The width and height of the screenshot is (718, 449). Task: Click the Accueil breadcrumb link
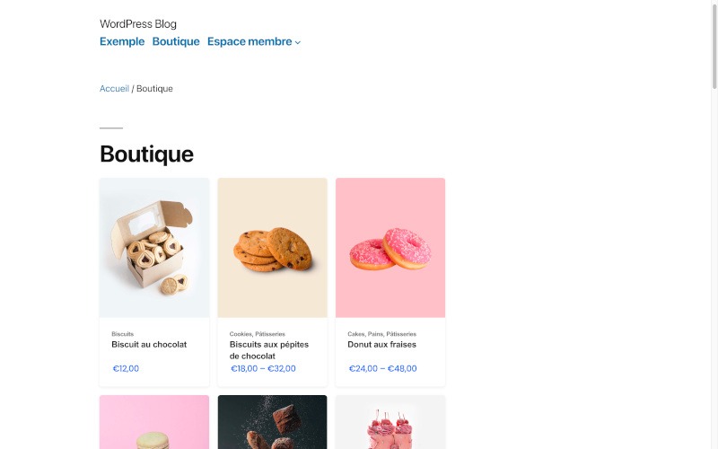point(114,89)
